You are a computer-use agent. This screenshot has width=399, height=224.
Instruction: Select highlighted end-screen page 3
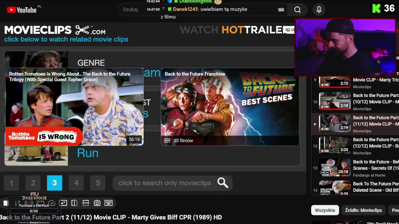point(55,183)
